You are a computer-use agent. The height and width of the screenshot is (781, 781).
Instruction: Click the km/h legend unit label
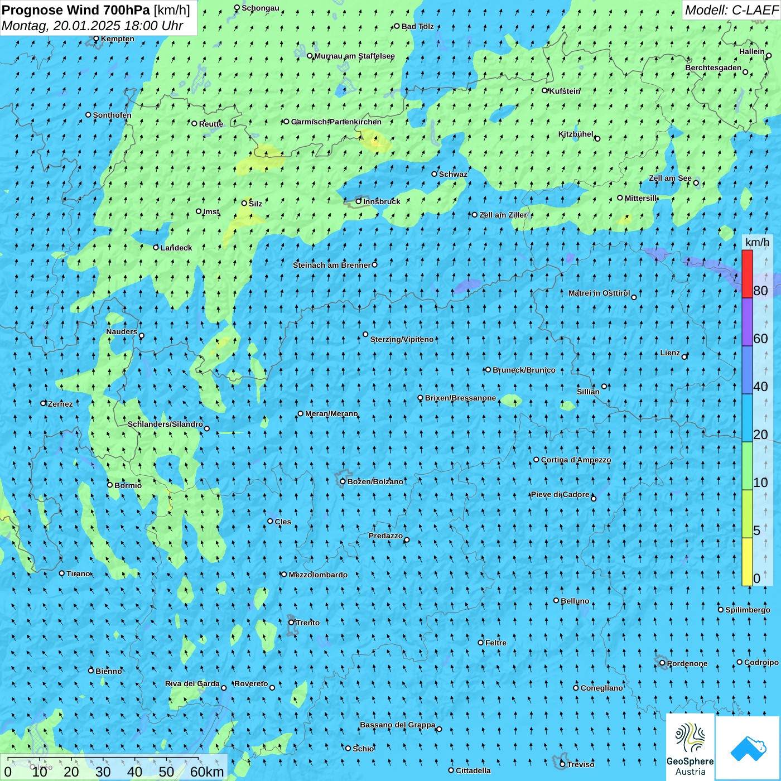[758, 242]
